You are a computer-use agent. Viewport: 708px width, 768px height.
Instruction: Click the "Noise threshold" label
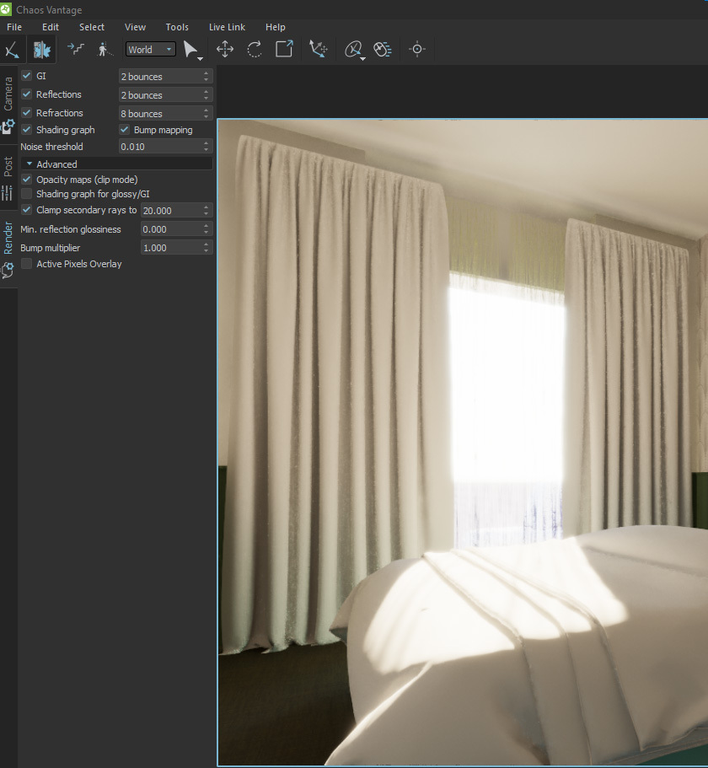(51, 147)
